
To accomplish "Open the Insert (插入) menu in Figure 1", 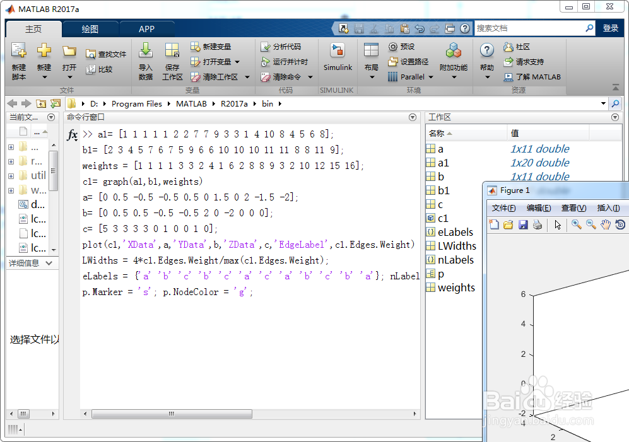I will 609,208.
